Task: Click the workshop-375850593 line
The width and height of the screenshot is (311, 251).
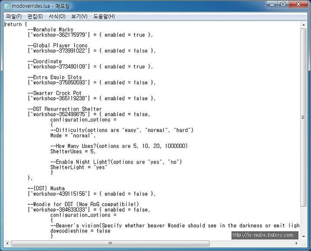Action: click(92, 82)
